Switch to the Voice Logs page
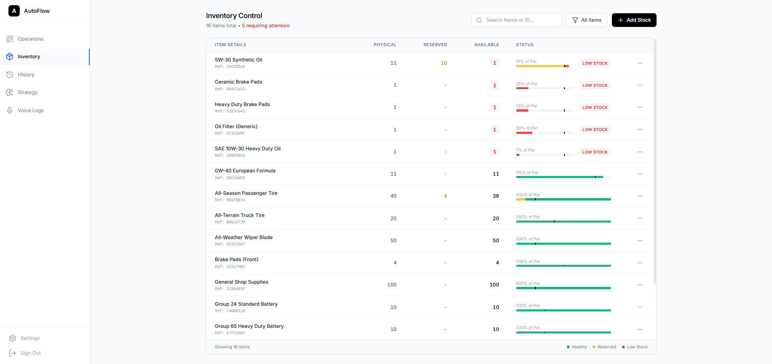The width and height of the screenshot is (772, 364). pos(31,110)
